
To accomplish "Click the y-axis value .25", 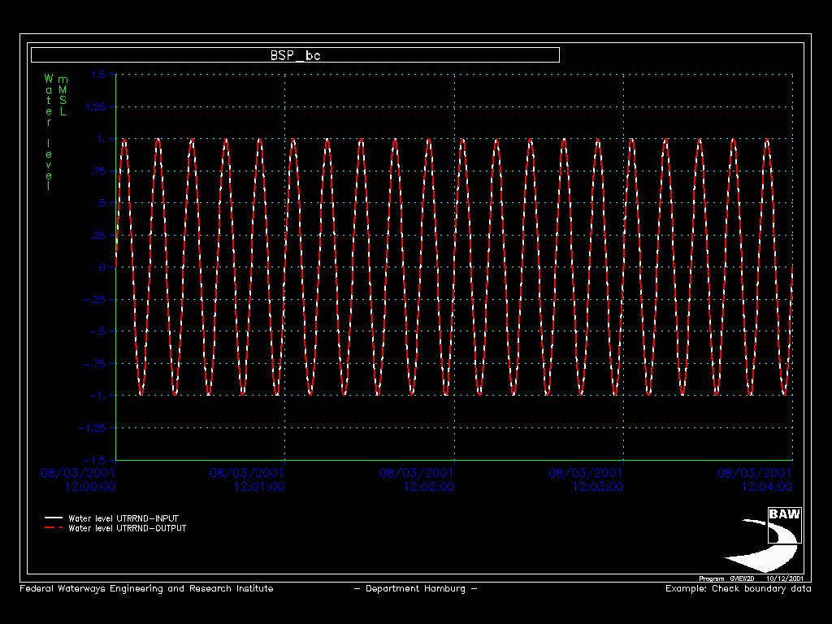I will [98, 235].
